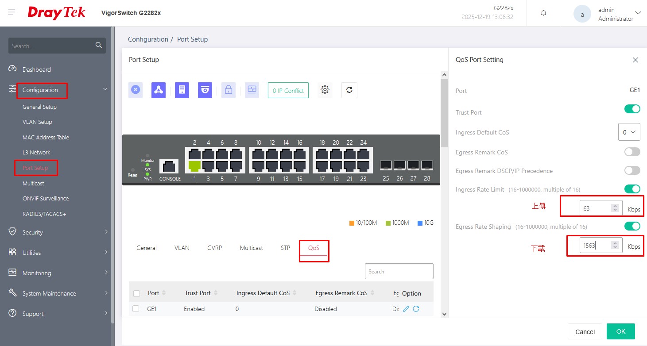The height and width of the screenshot is (346, 647).
Task: Open the admin account dropdown
Action: point(638,13)
